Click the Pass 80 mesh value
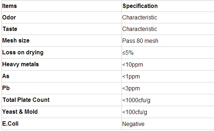 pyautogui.click(x=140, y=41)
